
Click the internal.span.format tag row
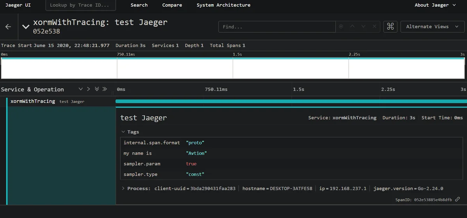(291, 143)
